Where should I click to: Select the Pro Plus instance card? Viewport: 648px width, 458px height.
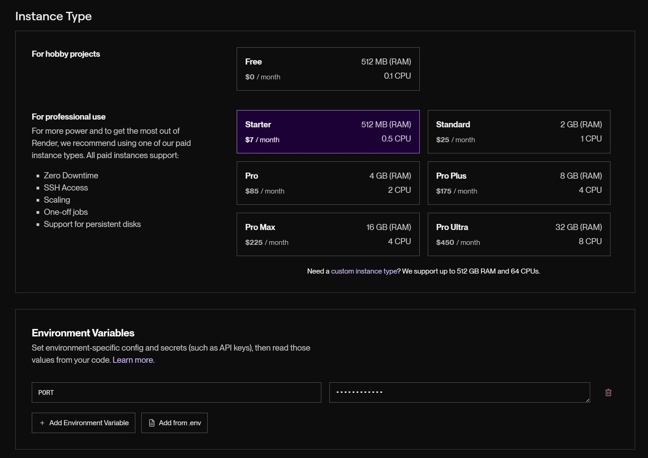pyautogui.click(x=518, y=183)
